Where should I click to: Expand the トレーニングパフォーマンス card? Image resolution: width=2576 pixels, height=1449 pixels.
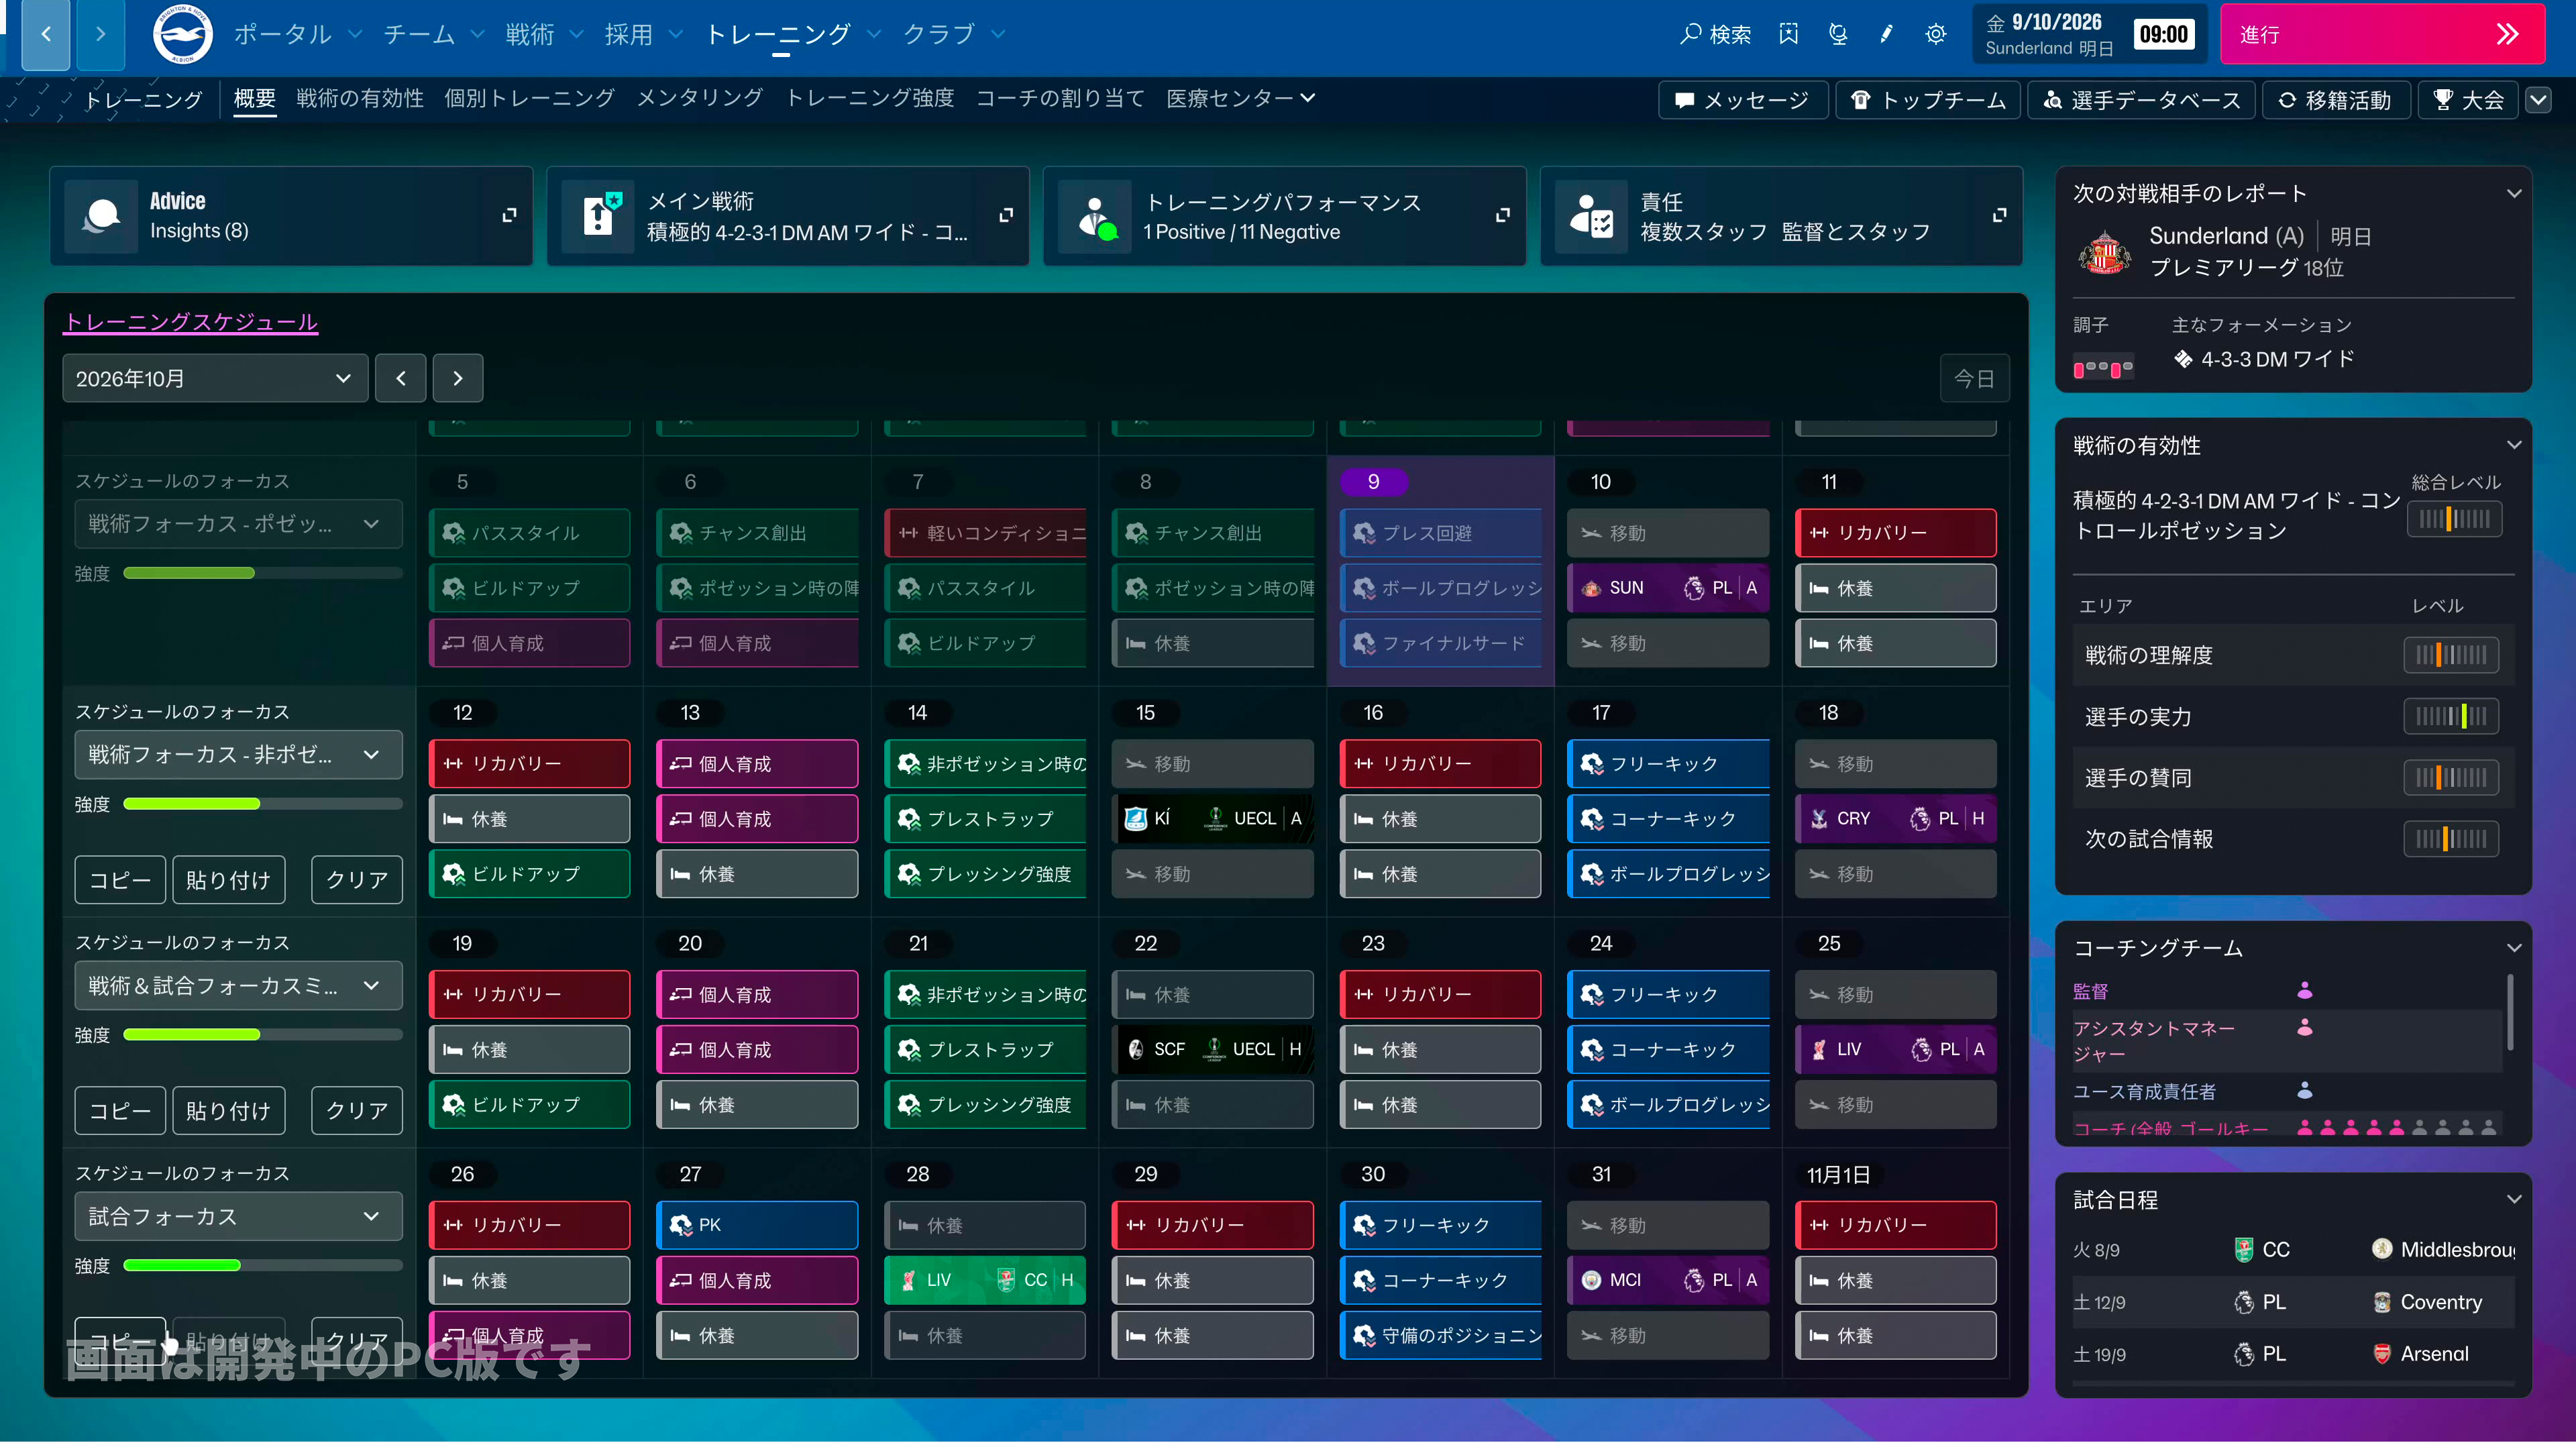point(1502,215)
